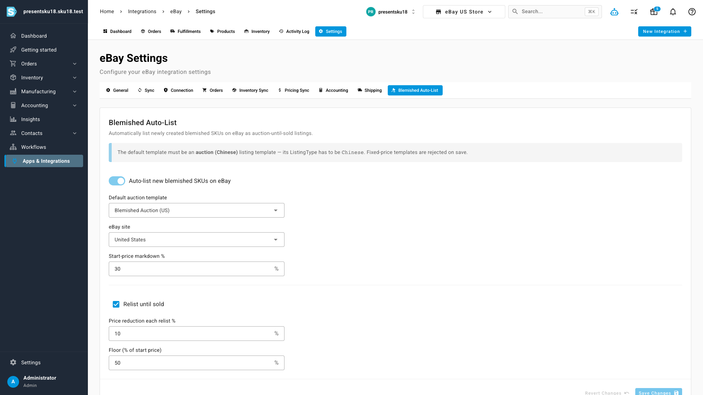Switch to the Inventory Sync tab

pyautogui.click(x=250, y=90)
